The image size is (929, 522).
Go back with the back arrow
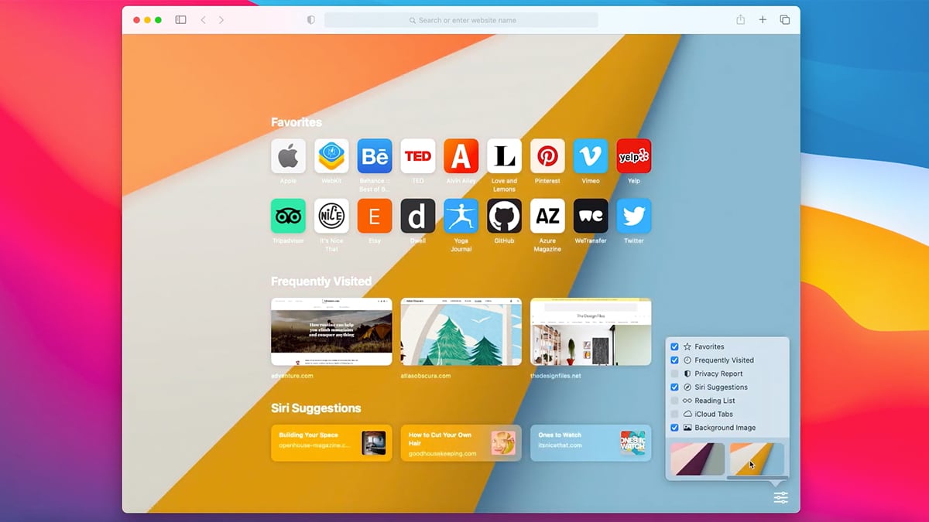pyautogui.click(x=204, y=20)
